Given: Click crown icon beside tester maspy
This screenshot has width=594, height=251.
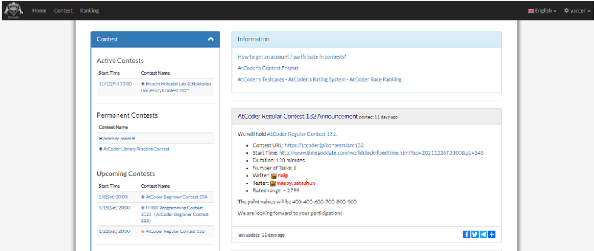Looking at the screenshot, I should click(273, 183).
